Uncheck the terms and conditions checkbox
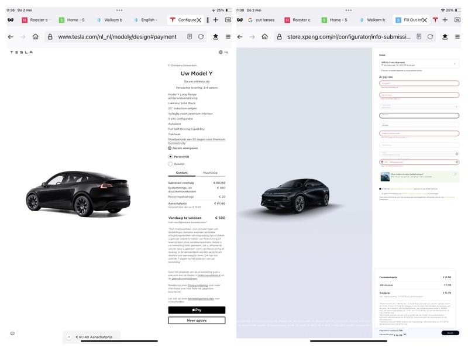Image resolution: width=468 pixels, height=351 pixels. pyautogui.click(x=380, y=188)
